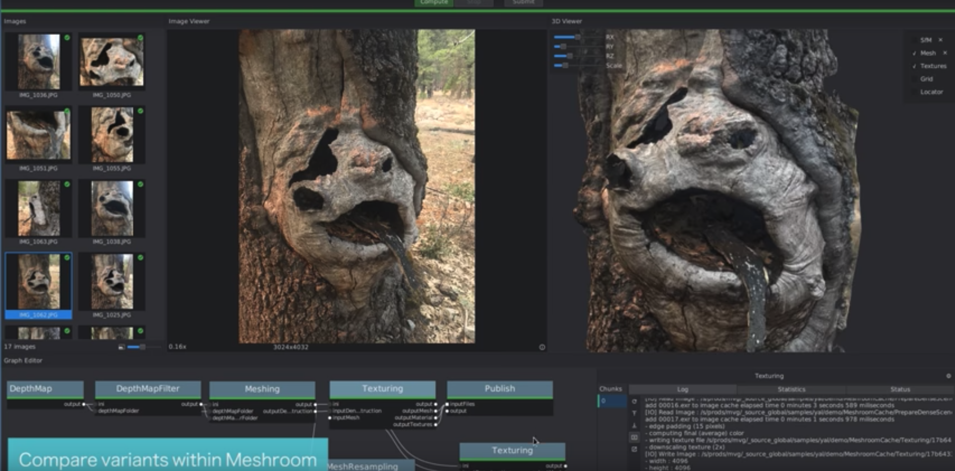Switch to the Statistics tab

click(x=791, y=389)
